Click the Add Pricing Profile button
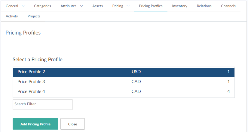This screenshot has height=132, width=248. [35, 124]
